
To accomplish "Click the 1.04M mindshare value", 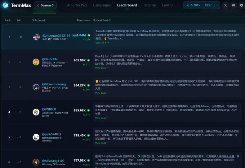I will [x=81, y=35].
